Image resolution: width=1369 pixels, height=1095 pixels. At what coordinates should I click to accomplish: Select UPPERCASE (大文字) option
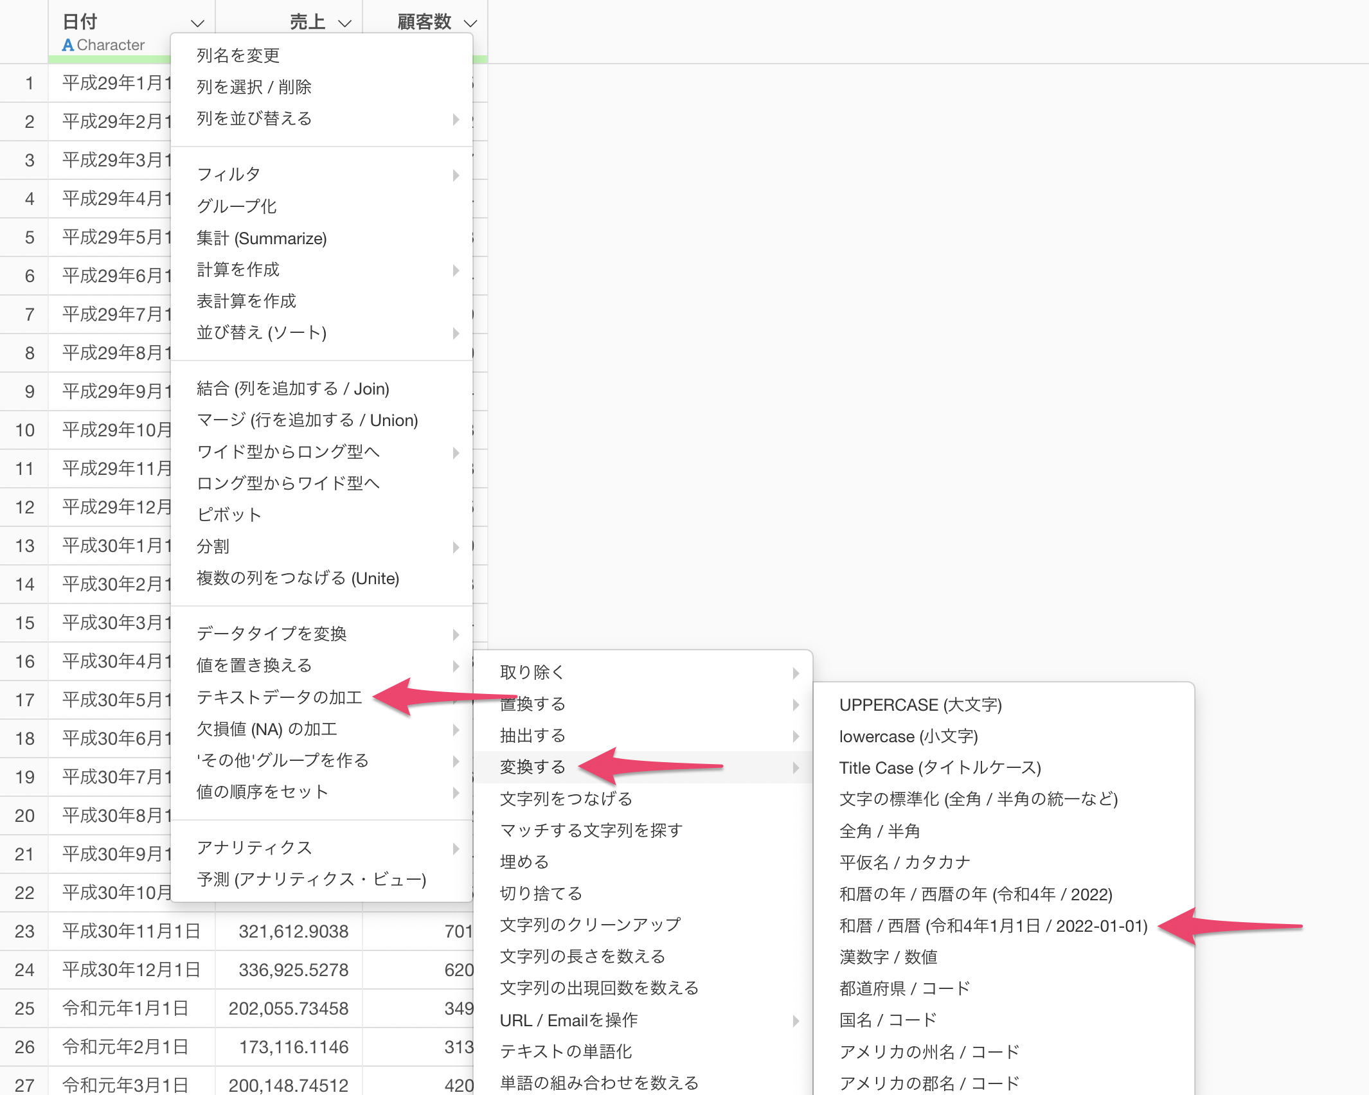(1004, 704)
